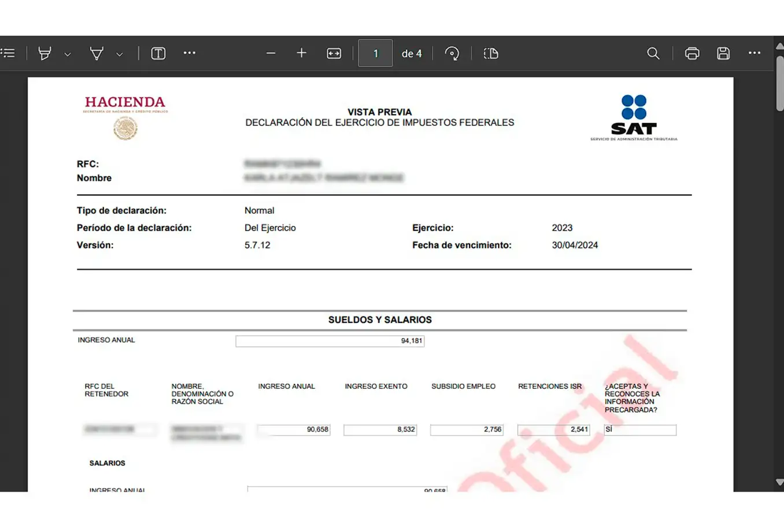The image size is (784, 520).
Task: Zoom in on the document
Action: (301, 53)
